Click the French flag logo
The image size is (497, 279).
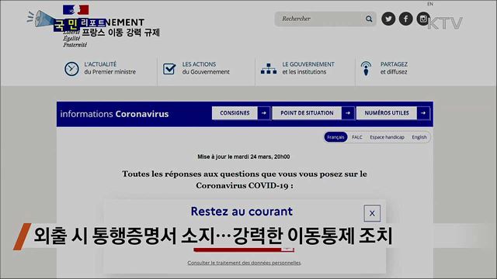pyautogui.click(x=76, y=10)
